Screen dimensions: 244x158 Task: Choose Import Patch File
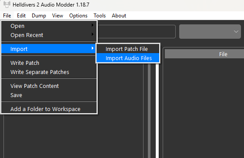pos(128,49)
